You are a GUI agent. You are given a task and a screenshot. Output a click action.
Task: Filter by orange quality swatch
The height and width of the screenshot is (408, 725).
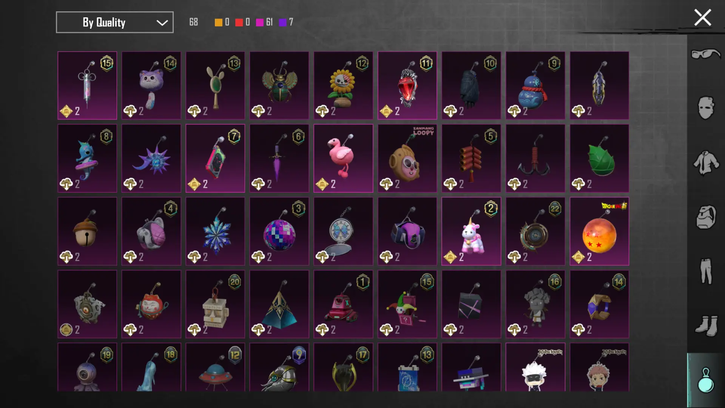[x=219, y=22]
